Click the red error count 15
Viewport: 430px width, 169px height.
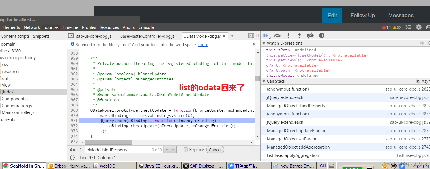[x=386, y=27]
